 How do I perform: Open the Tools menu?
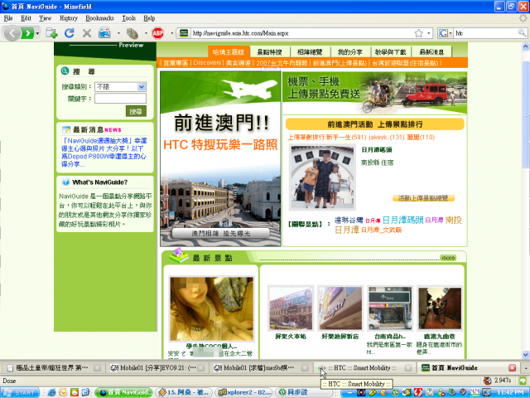point(129,18)
